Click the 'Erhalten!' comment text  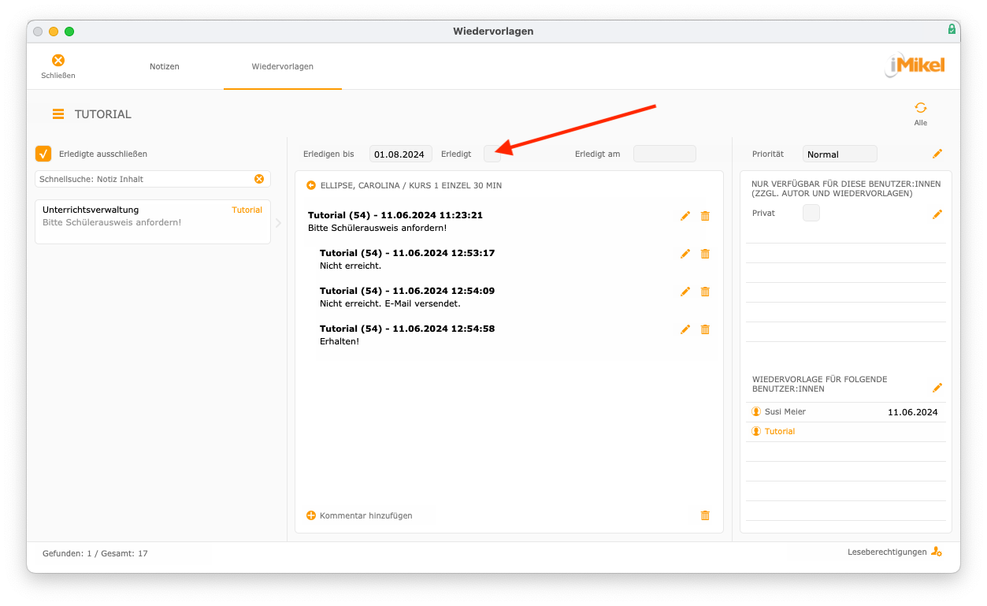(x=340, y=341)
